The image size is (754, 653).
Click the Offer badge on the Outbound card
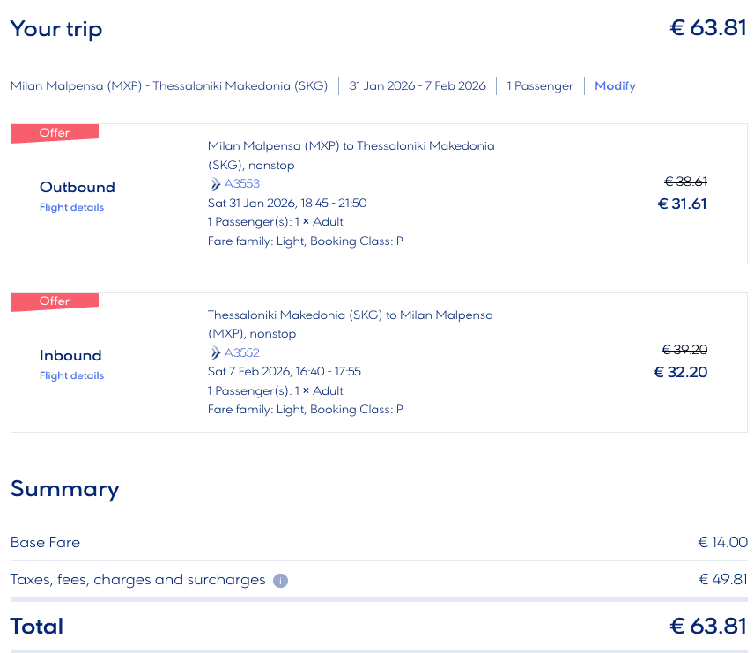55,133
